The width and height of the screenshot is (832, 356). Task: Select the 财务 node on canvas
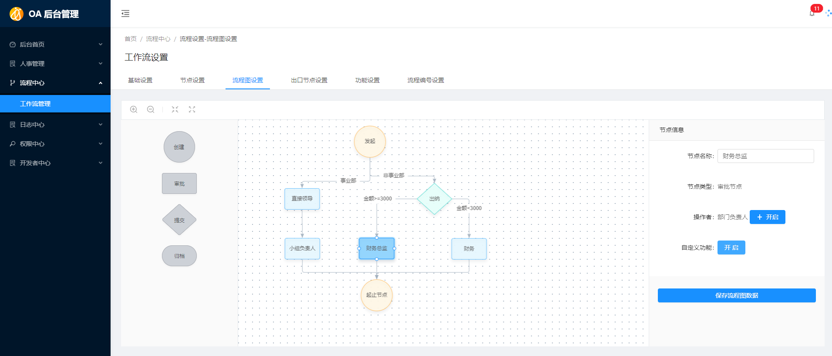pos(469,249)
